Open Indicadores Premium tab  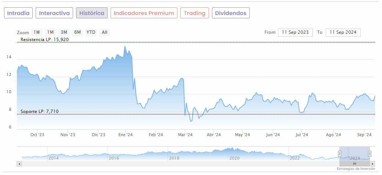click(144, 13)
